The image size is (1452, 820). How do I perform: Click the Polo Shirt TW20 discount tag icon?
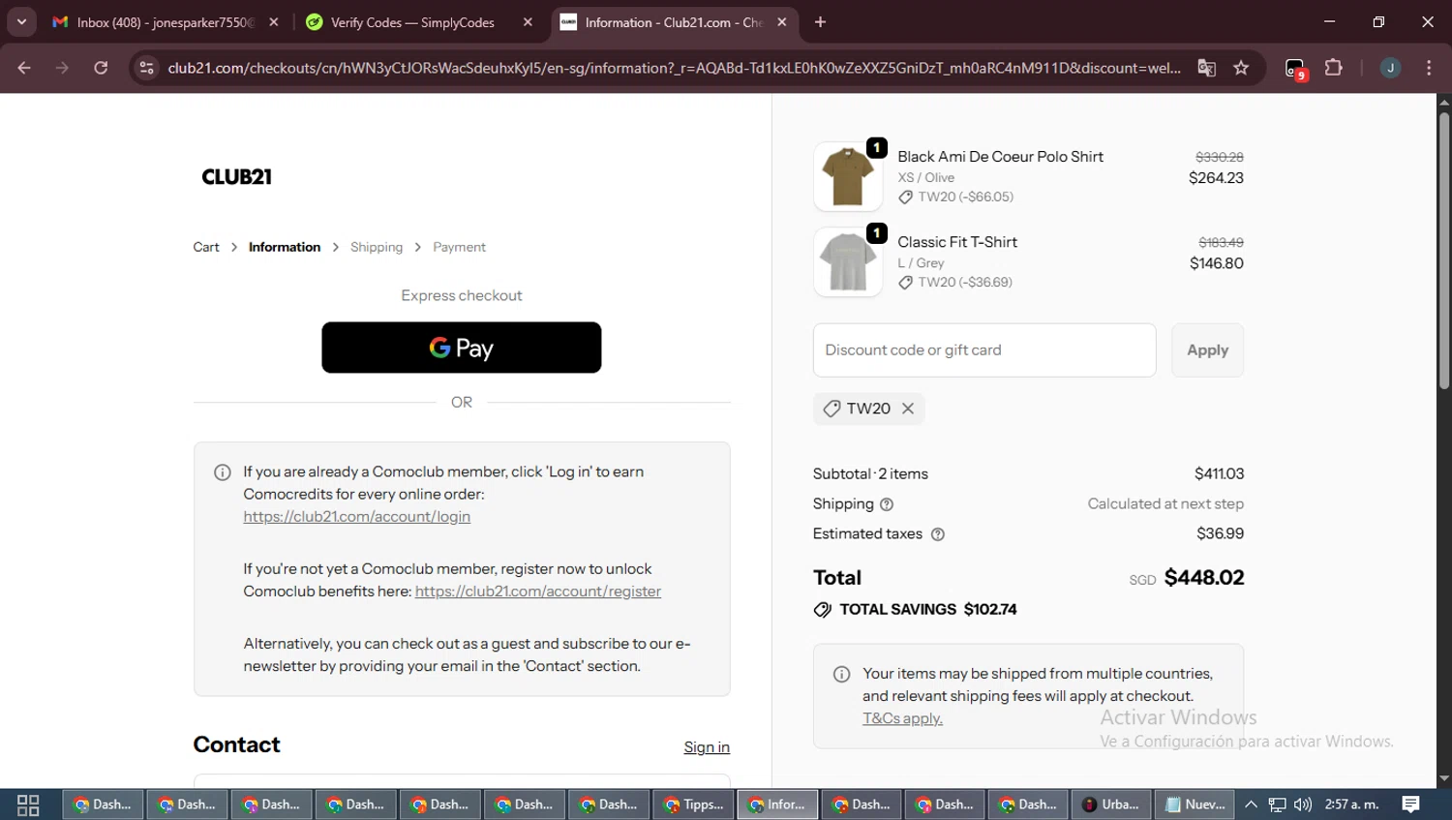coord(905,197)
